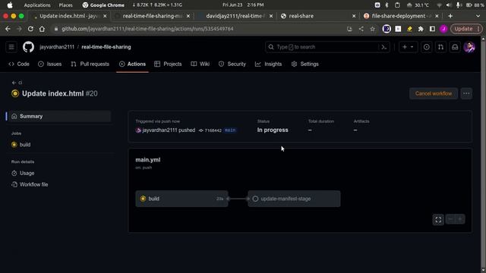Viewport: 486px width, 273px height.
Task: Open the repository Settings tab
Action: click(x=305, y=64)
